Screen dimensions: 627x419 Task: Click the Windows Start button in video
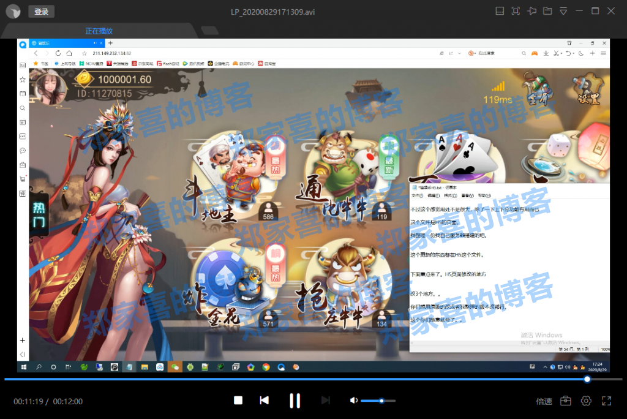pos(24,367)
